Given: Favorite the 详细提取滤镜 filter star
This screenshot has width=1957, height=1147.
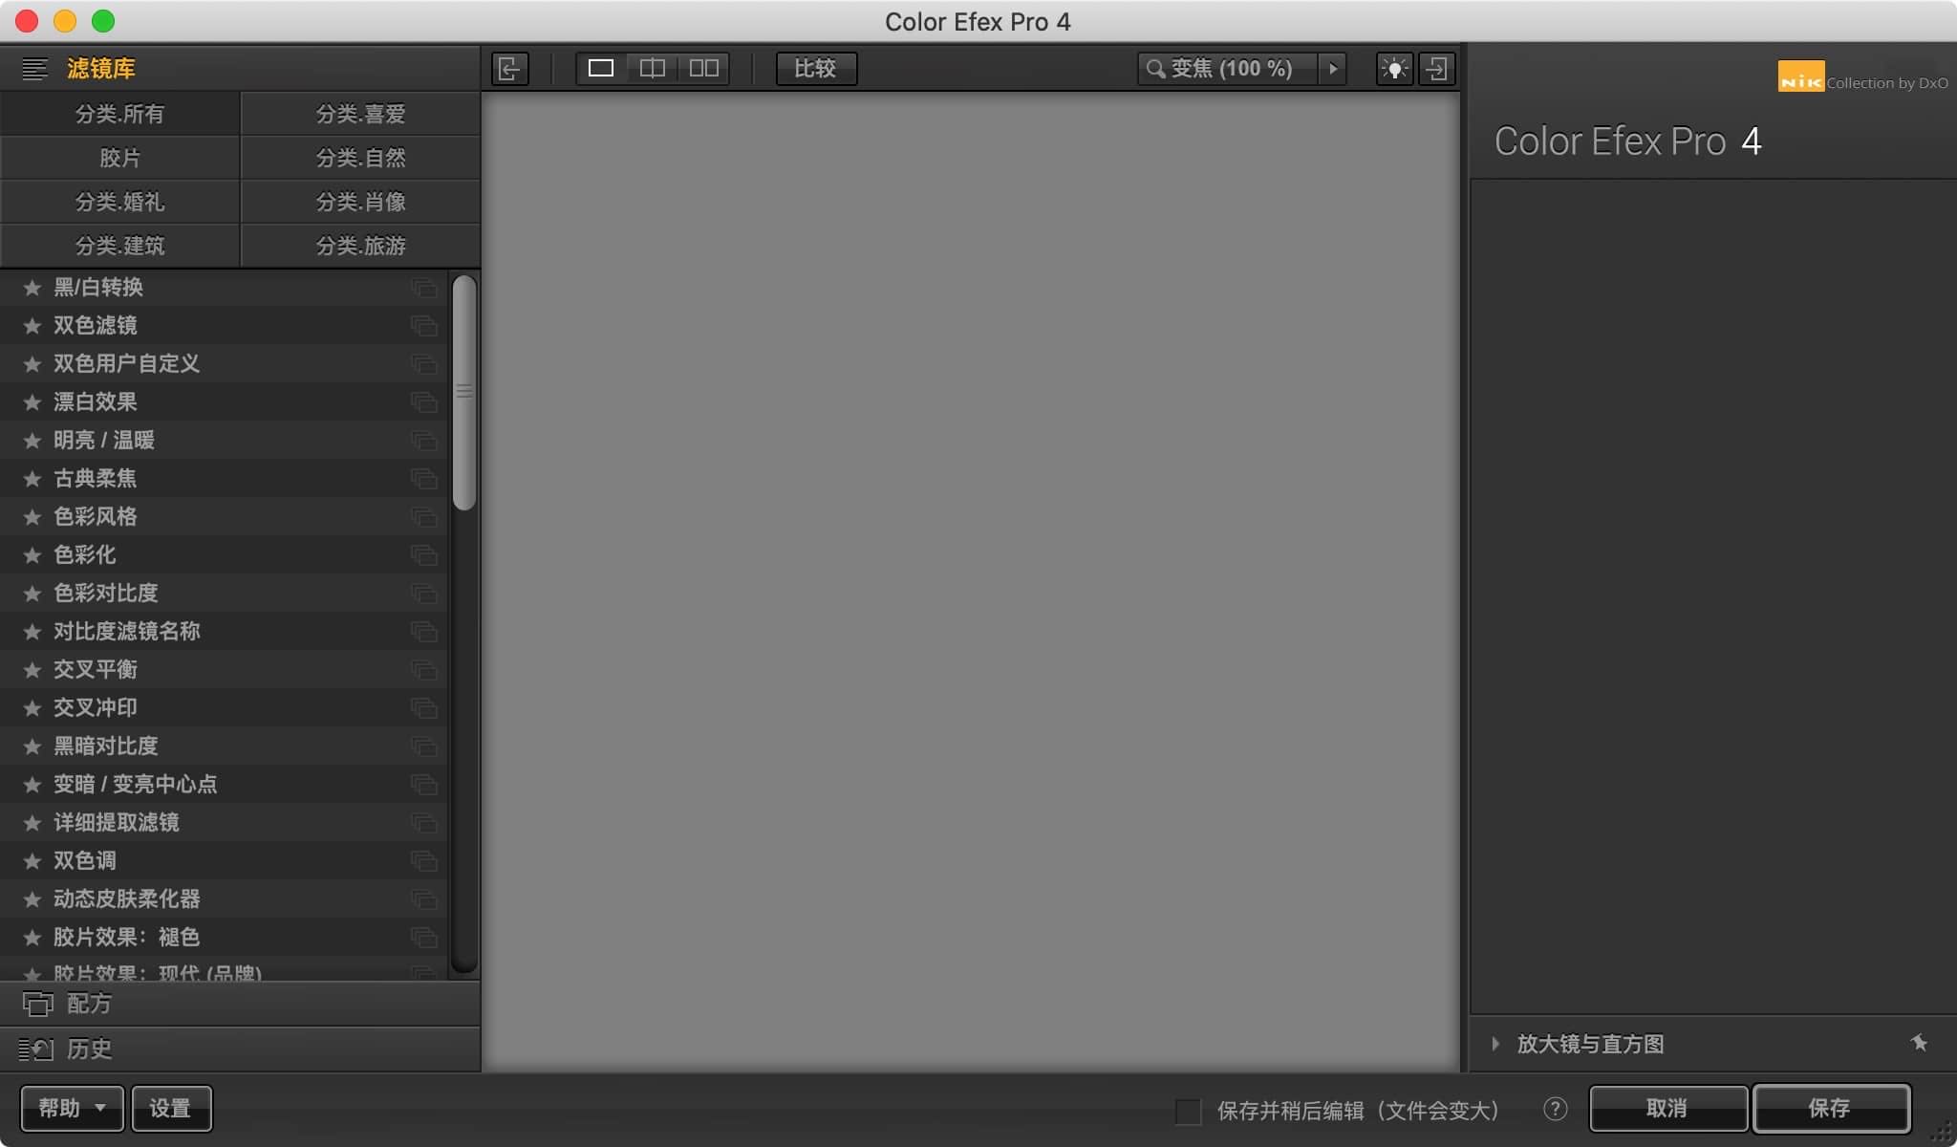Looking at the screenshot, I should [x=32, y=822].
